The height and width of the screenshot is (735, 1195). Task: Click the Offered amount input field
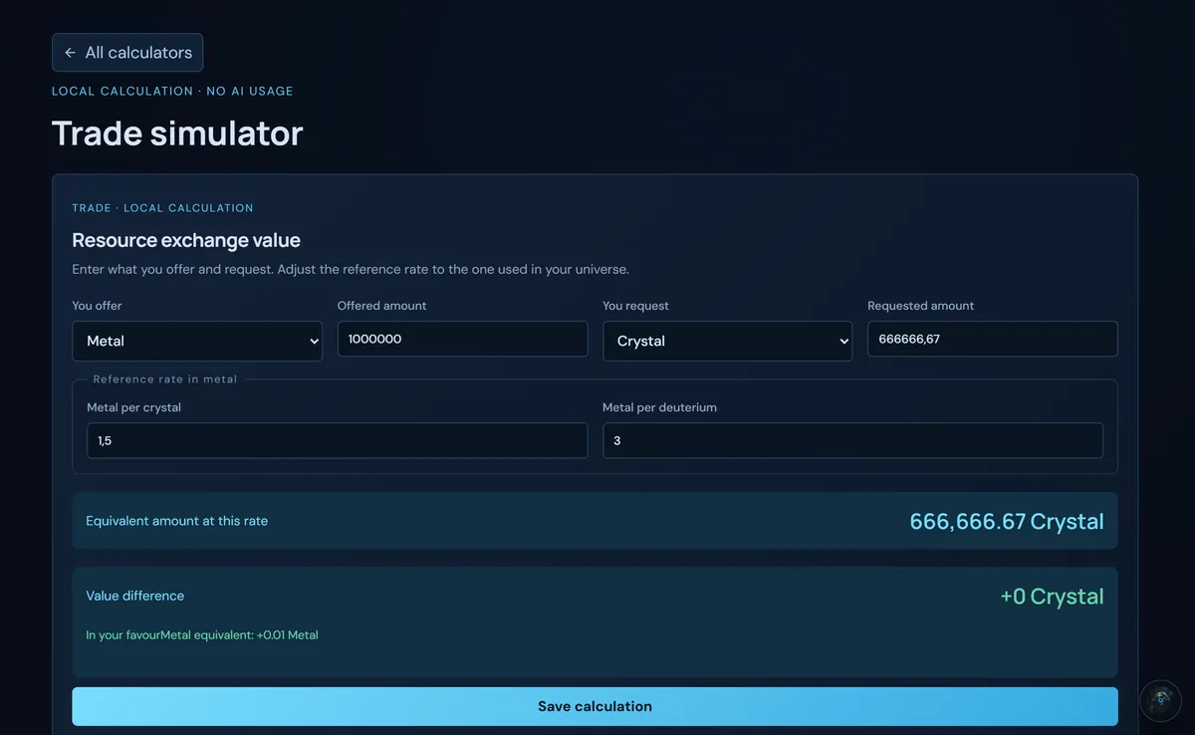tap(463, 339)
